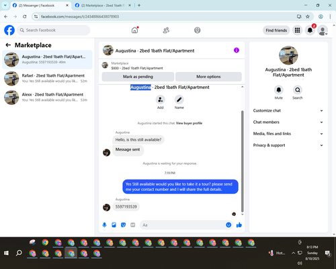This screenshot has height=269, width=336.
Task: Click More options button
Action: pyautogui.click(x=208, y=77)
